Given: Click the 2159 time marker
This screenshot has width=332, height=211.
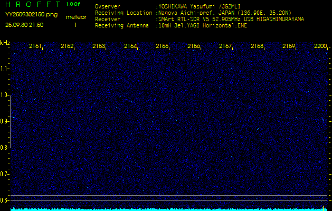Looking at the screenshot, I should click(x=289, y=47).
